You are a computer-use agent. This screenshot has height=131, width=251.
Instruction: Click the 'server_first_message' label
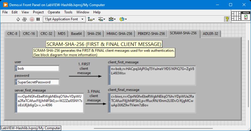(30, 90)
